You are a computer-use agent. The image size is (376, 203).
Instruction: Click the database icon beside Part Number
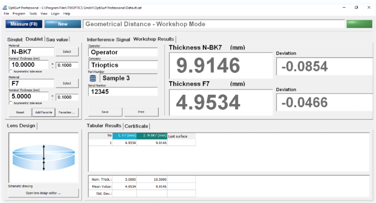point(92,78)
